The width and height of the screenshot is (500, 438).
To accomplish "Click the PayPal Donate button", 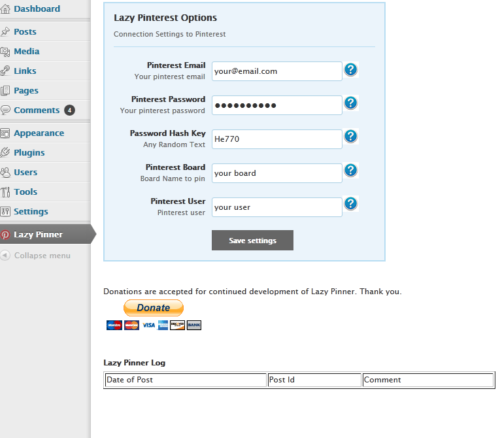I will point(154,307).
